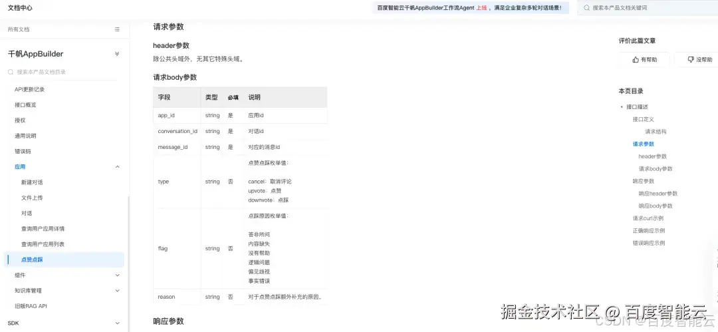Screen dimensions: 718x332
Task: Open 授权 page in sidebar
Action: pyautogui.click(x=20, y=120)
